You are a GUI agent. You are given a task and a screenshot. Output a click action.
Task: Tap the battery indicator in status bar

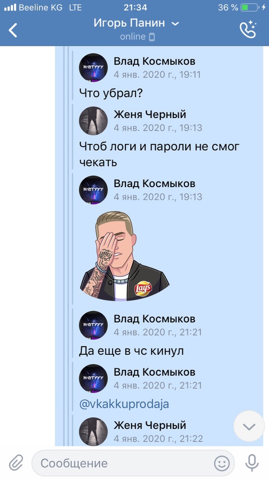point(249,8)
